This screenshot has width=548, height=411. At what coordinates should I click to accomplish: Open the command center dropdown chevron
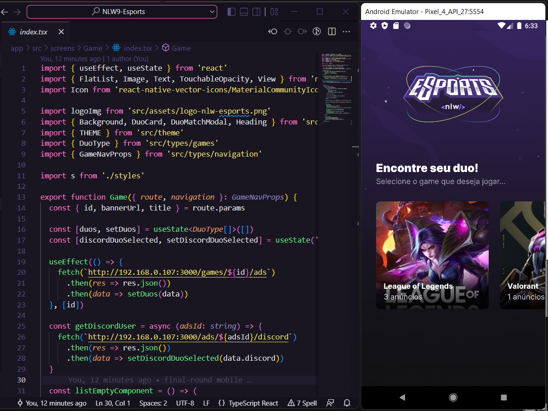pyautogui.click(x=211, y=12)
